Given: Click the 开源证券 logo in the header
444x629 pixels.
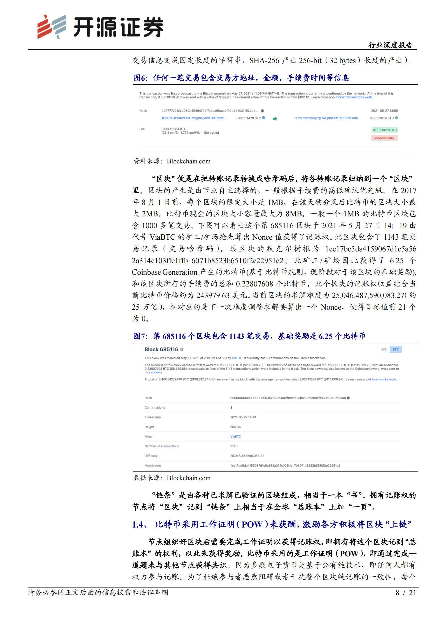Looking at the screenshot, I should (x=100, y=27).
